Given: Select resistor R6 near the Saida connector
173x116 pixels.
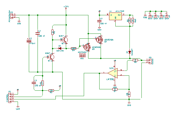Looking at the screenshot, I should [135, 60].
